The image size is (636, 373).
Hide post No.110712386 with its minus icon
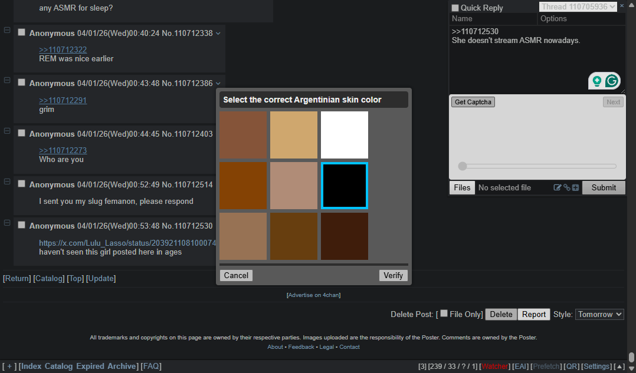(7, 80)
